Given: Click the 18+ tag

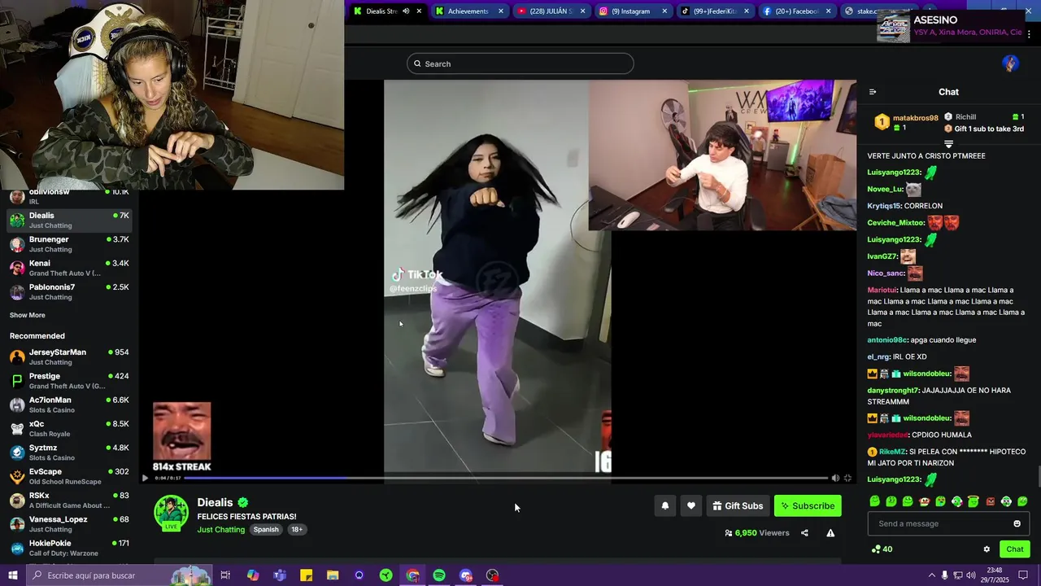Looking at the screenshot, I should 297,530.
